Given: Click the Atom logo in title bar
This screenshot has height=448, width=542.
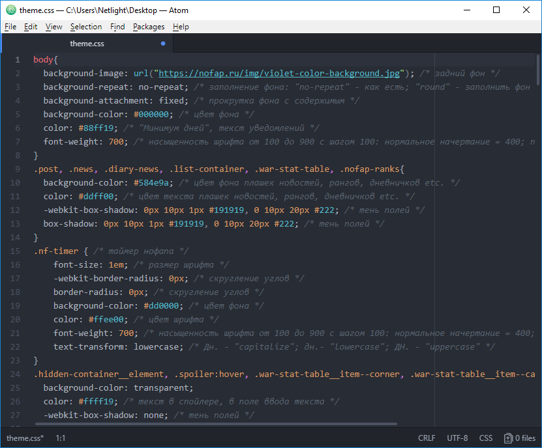Looking at the screenshot, I should coord(10,10).
